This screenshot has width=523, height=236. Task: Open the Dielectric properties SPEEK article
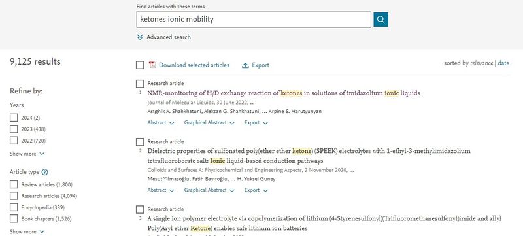click(309, 156)
